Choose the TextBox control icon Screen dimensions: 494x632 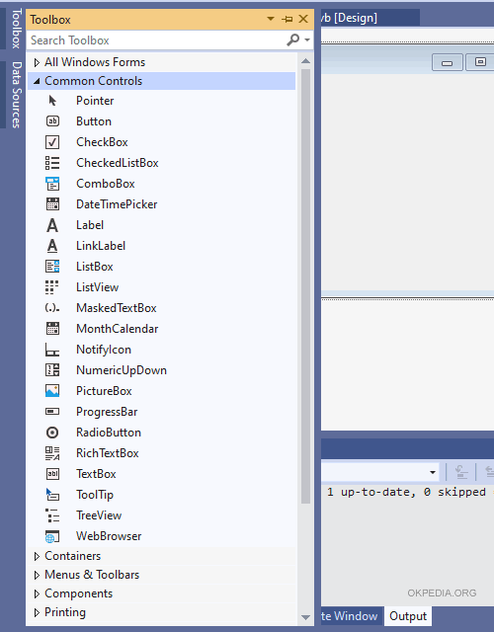pos(52,474)
